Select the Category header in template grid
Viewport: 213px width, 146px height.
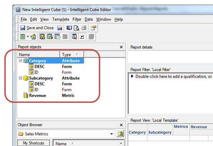pos(137,132)
